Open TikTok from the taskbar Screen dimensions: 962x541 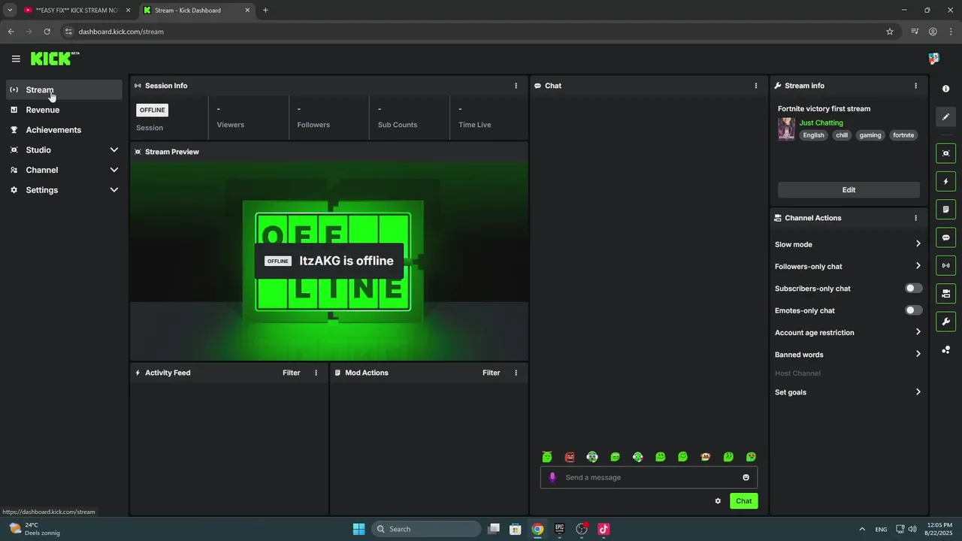click(604, 529)
